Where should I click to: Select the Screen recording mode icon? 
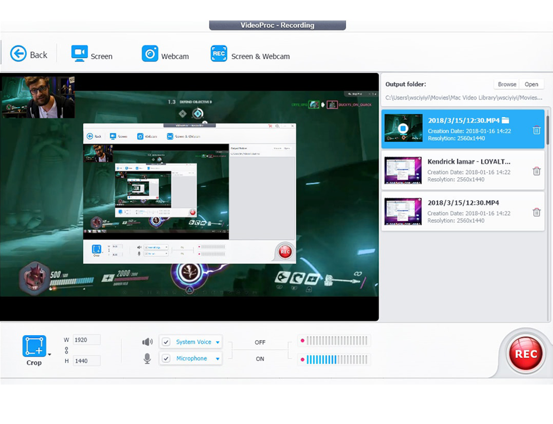pos(79,54)
